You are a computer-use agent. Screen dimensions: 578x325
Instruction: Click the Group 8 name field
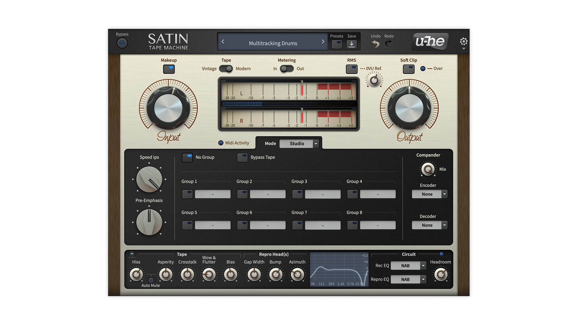(x=378, y=225)
